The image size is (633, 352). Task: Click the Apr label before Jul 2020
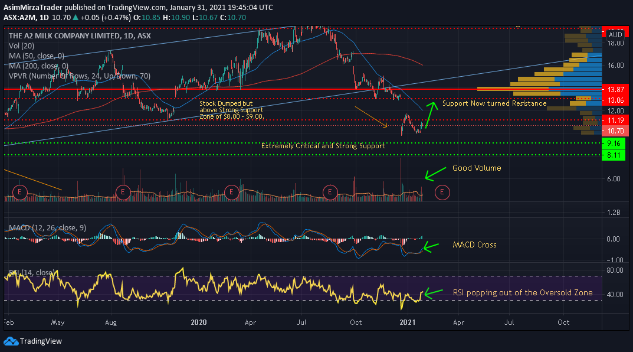pos(250,322)
